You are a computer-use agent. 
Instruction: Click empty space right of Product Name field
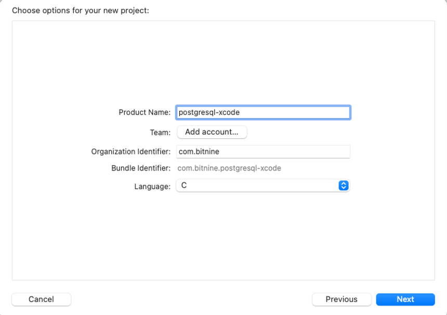coord(392,112)
